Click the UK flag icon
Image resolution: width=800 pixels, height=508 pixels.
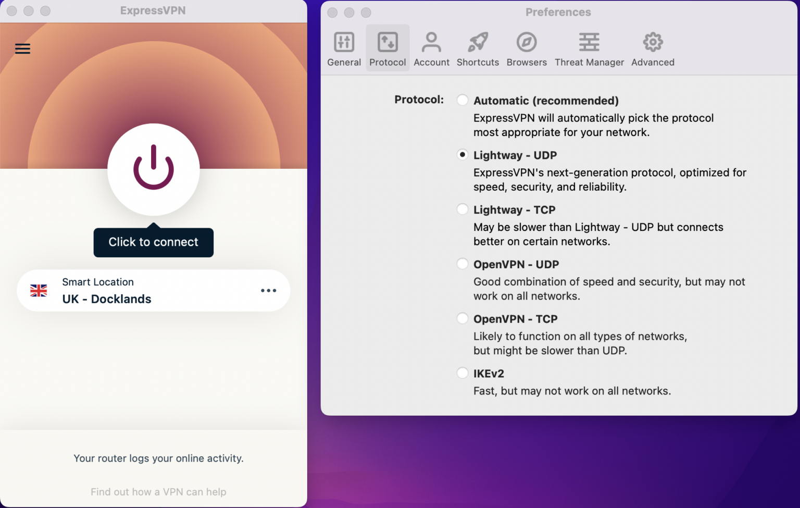(x=39, y=291)
